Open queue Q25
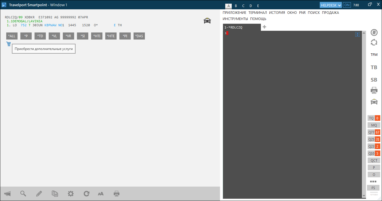382x201 pixels. point(374,139)
